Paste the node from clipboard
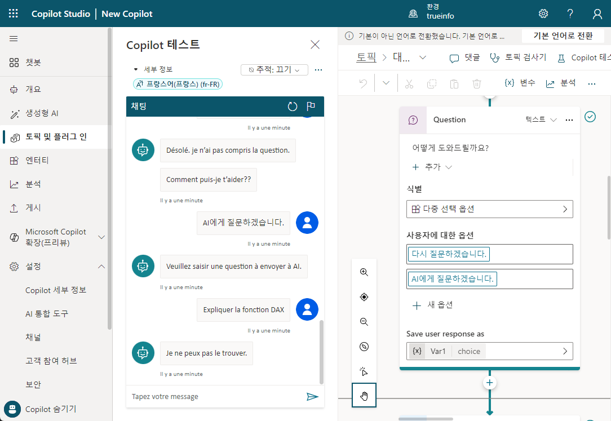Screen dimensions: 611x421 tap(454, 83)
